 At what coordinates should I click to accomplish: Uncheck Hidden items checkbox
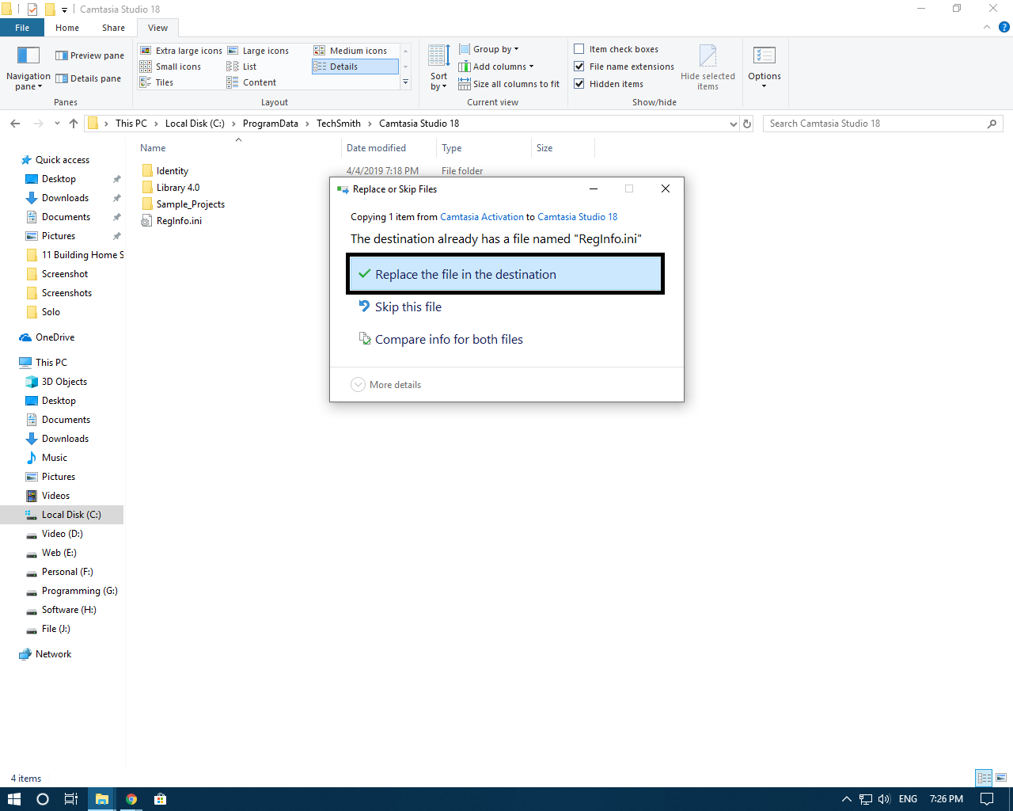(579, 84)
